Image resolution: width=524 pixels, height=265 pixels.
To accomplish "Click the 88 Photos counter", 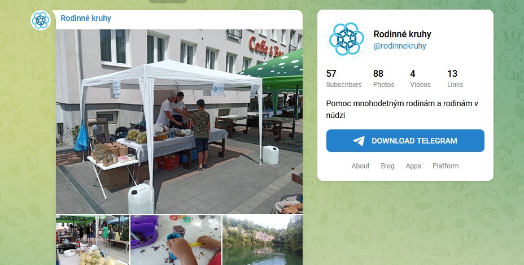I will [383, 79].
